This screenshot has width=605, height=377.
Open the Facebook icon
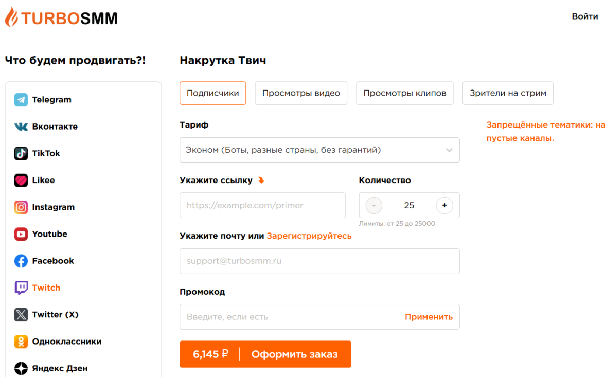click(x=21, y=261)
